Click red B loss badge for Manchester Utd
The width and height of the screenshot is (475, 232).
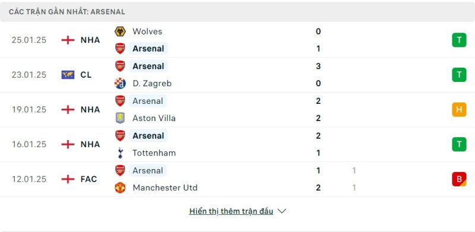pos(459,179)
